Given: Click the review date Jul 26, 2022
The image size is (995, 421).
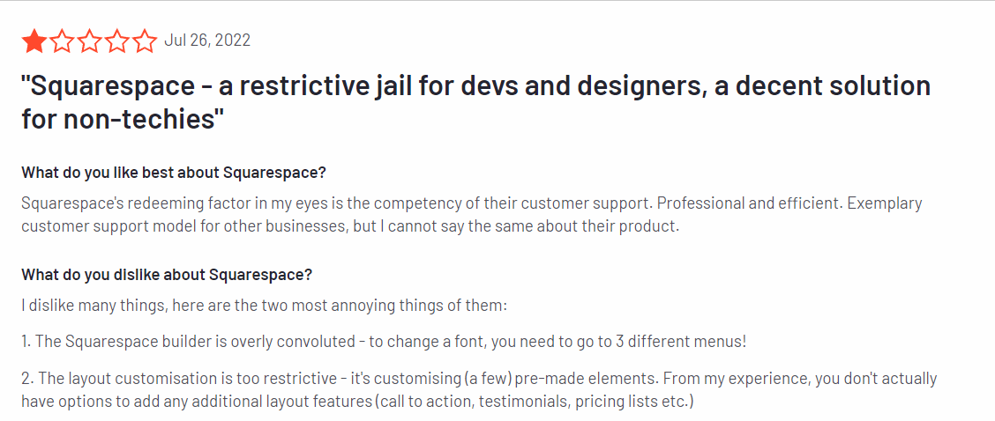Looking at the screenshot, I should [x=207, y=41].
